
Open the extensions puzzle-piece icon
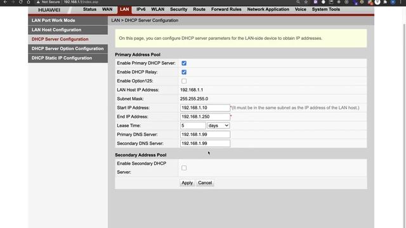(385, 2)
